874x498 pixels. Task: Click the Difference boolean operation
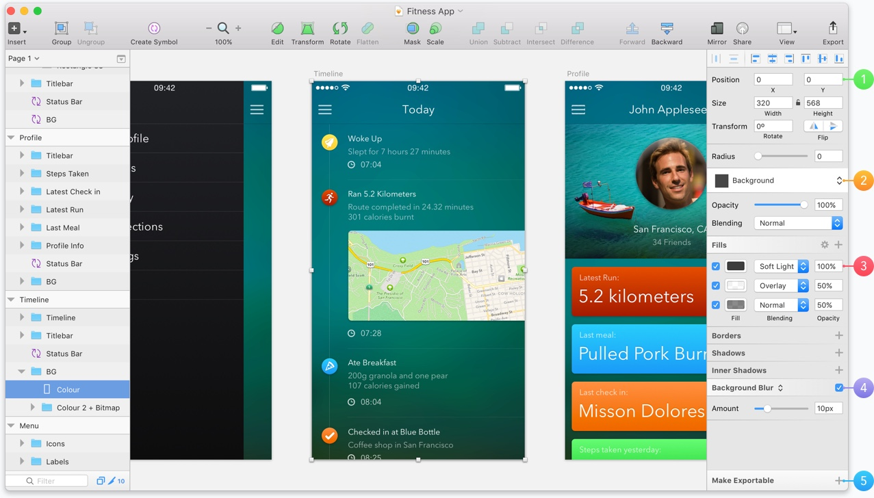click(x=577, y=29)
